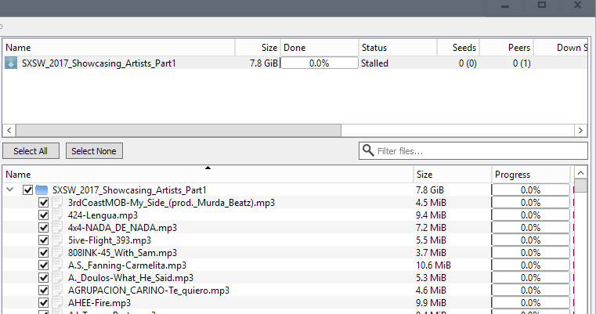596x314 pixels.
Task: Uncheck the A.S._Fanning-Carmelita.mp3 checkbox
Action: 43,265
